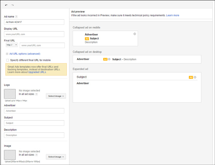Open the Learn more policy link
The width and height of the screenshot is (215, 165).
click(x=173, y=15)
